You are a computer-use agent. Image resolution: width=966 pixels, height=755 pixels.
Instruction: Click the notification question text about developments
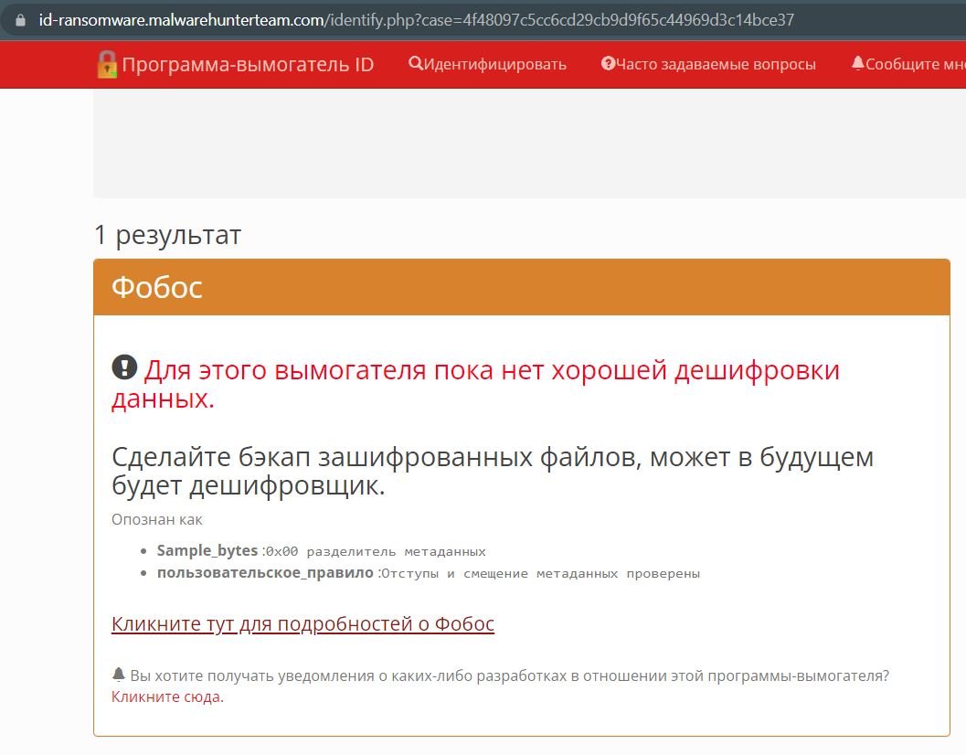[x=509, y=676]
